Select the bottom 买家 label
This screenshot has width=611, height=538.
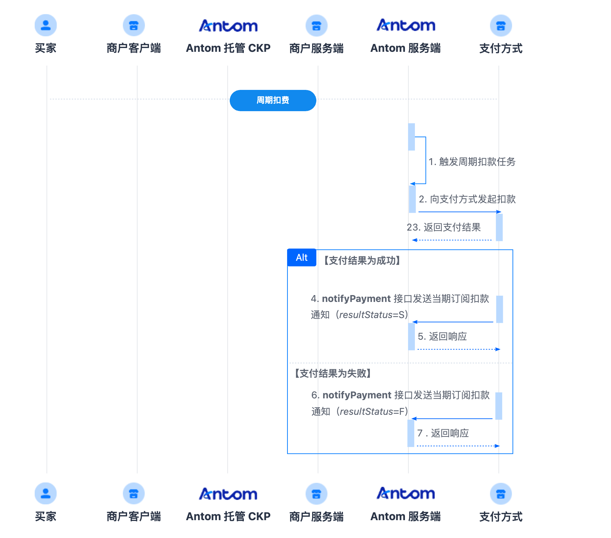coord(46,516)
